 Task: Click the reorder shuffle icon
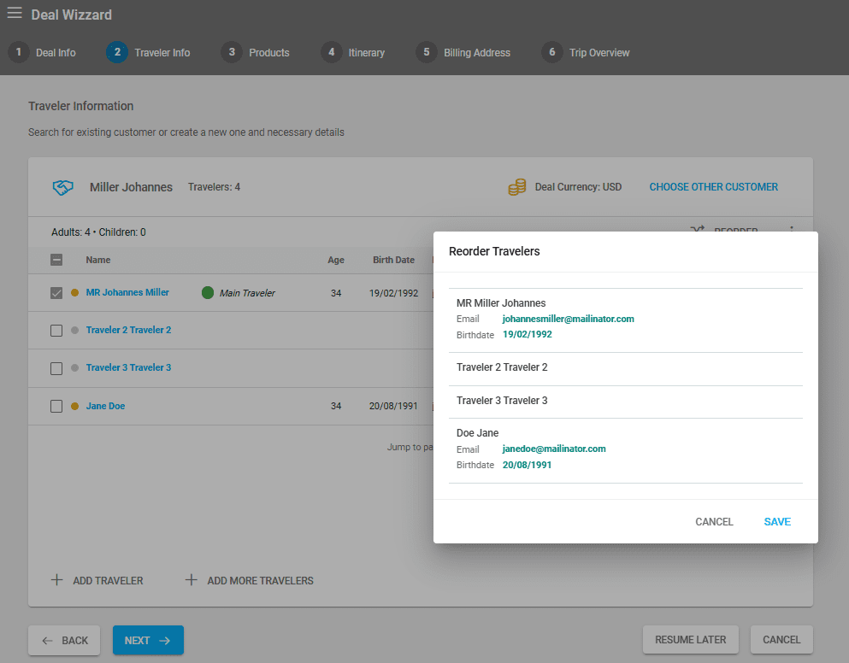coord(698,230)
